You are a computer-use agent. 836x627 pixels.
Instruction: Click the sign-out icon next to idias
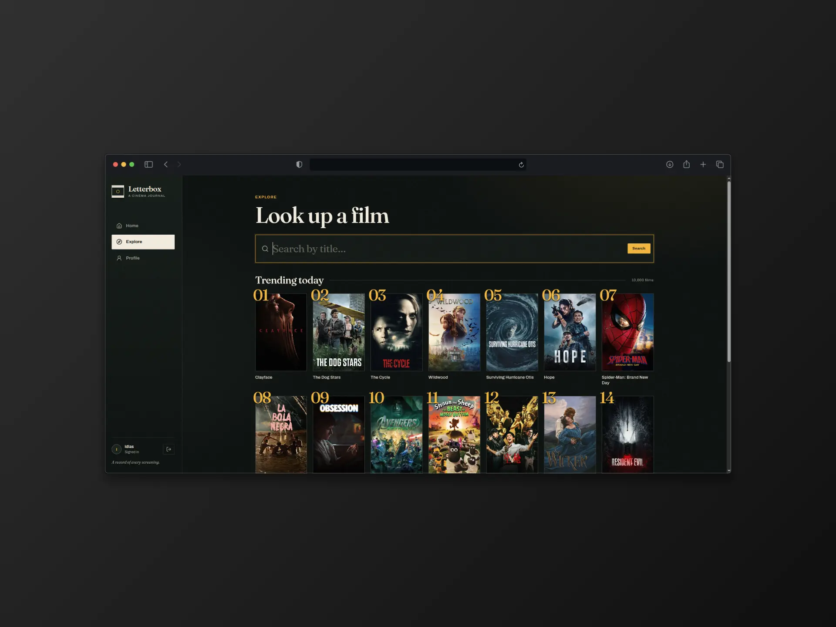click(x=169, y=449)
